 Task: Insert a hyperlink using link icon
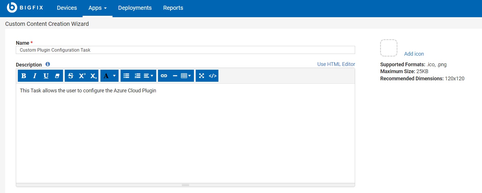pos(164,76)
